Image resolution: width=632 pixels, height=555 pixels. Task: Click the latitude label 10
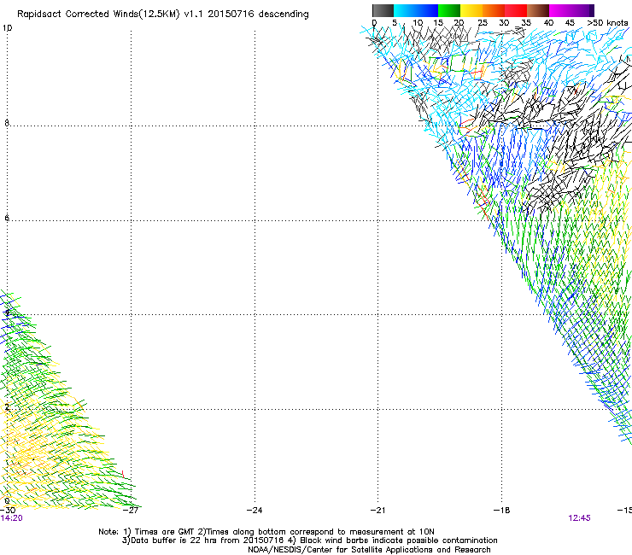coord(7,28)
